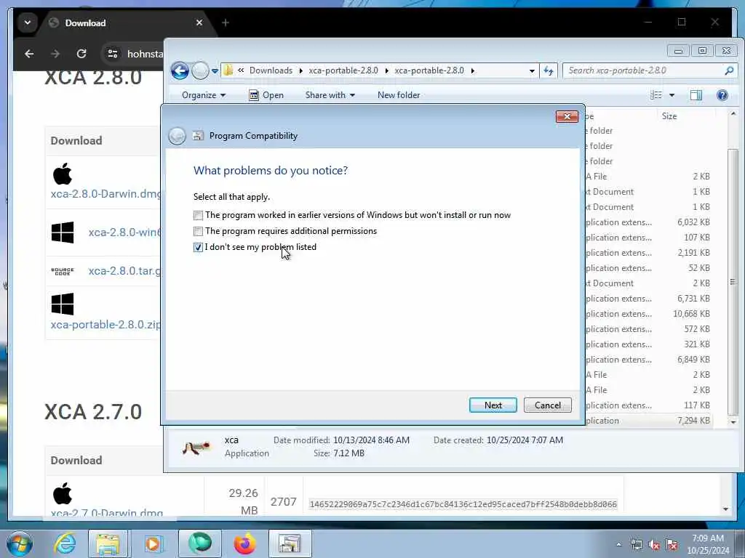Open the Organize menu
The image size is (745, 558).
[x=204, y=95]
